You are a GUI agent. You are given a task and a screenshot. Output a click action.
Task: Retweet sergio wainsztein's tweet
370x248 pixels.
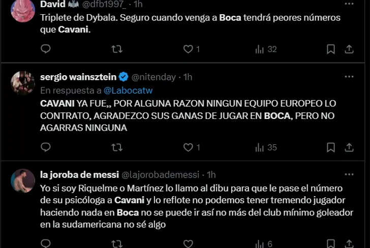point(117,147)
